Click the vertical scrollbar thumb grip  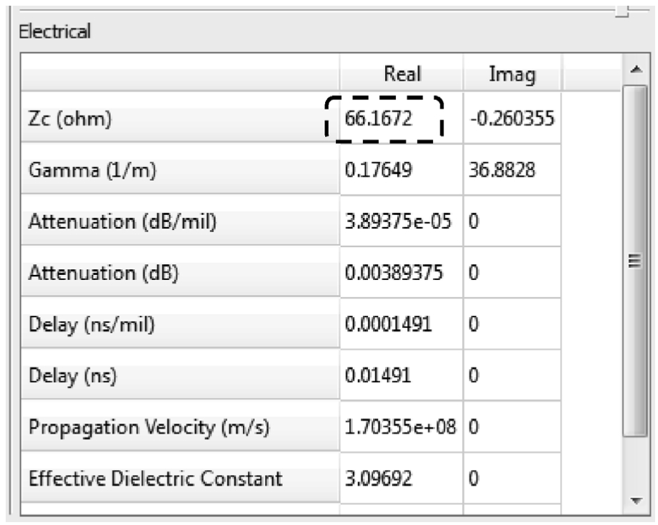[x=635, y=261]
